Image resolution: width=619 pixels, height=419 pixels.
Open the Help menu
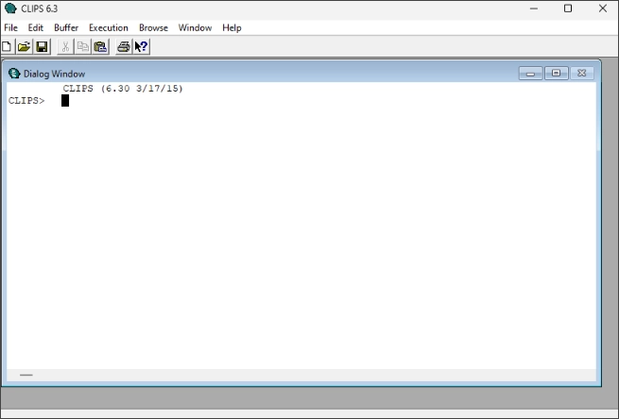(x=232, y=27)
